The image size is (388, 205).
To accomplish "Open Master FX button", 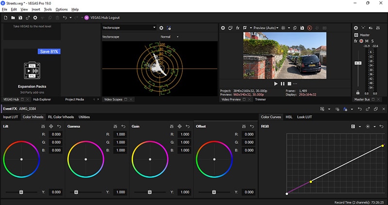I will (356, 41).
